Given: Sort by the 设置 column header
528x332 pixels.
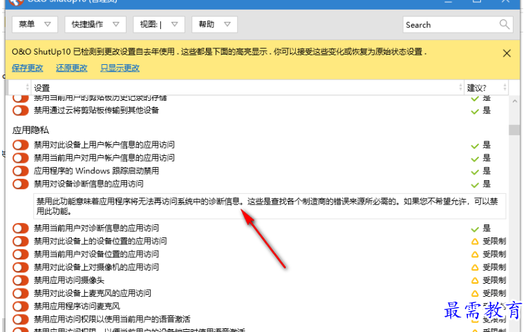Looking at the screenshot, I should pyautogui.click(x=247, y=88).
